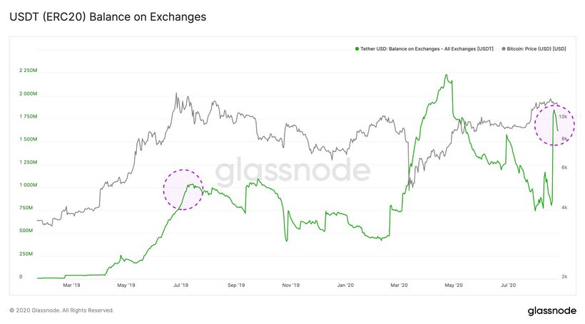Screen dimensions: 585x324
Task: Click the copyright Glassnode footer text
Action: [61, 310]
